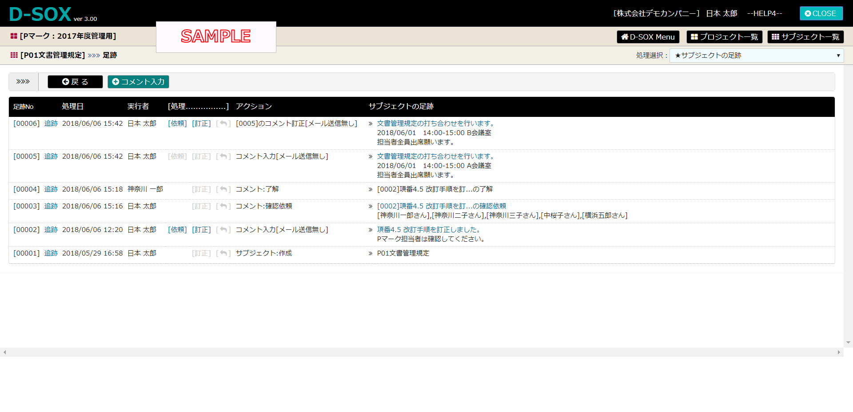This screenshot has width=853, height=412.
Task: Click [依頼] in row 00002
Action: click(177, 230)
